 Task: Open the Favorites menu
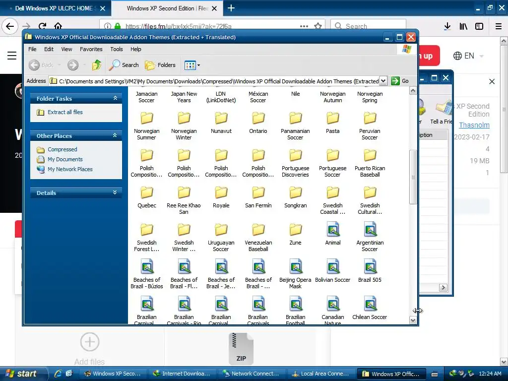tap(91, 49)
